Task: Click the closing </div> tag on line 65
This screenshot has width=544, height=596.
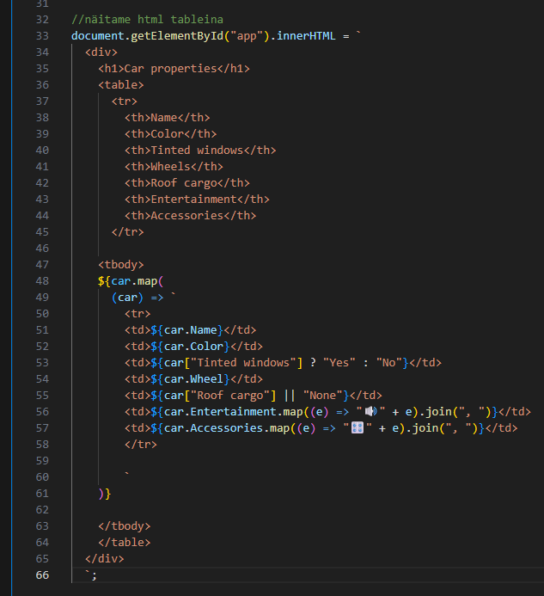Action: coord(105,559)
